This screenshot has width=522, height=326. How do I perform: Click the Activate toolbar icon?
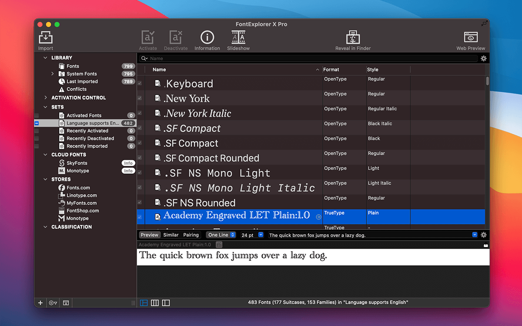148,38
